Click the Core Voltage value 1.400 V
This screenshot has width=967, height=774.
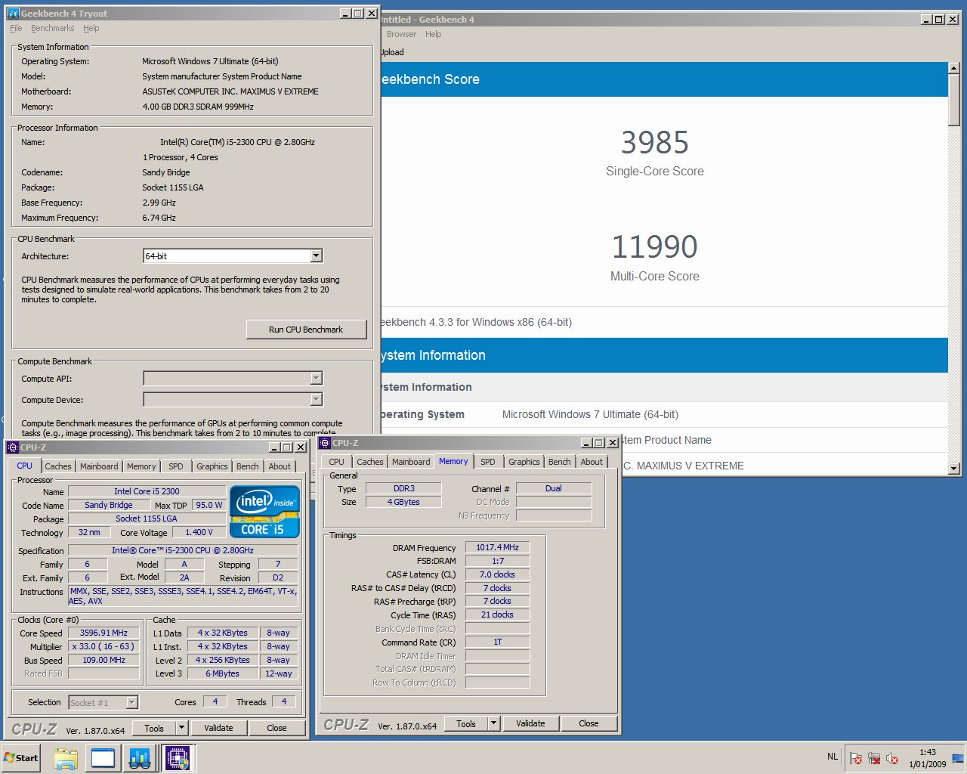[199, 532]
